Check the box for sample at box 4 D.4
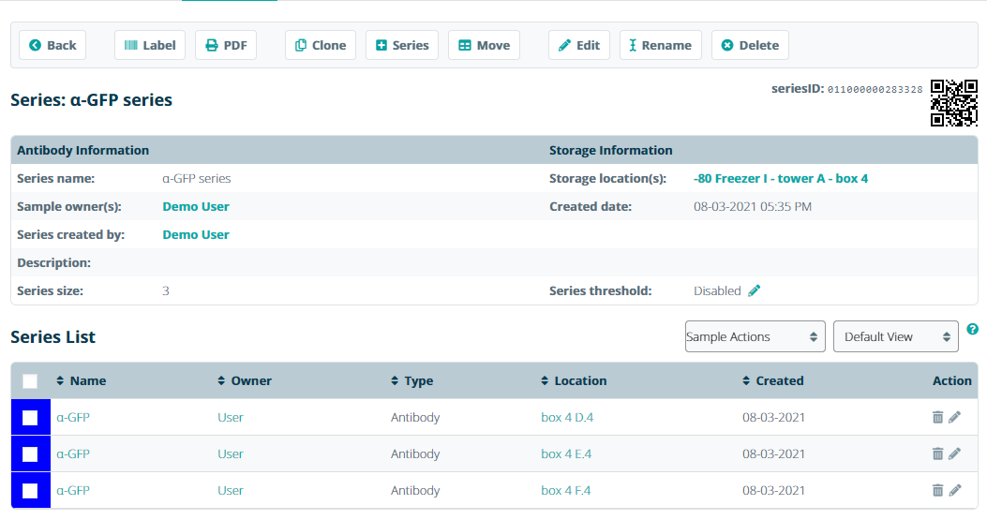 click(30, 418)
